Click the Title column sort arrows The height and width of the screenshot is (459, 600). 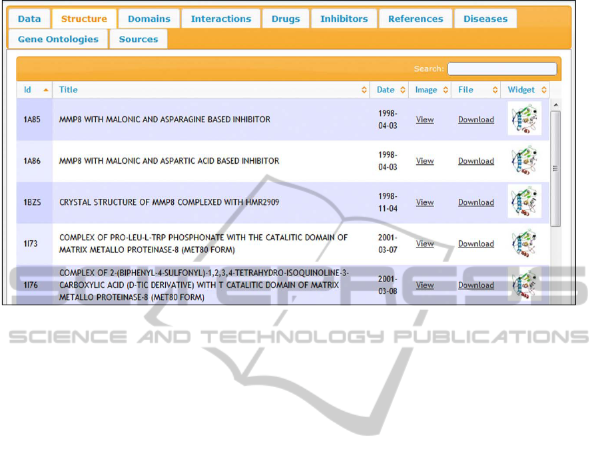364,90
